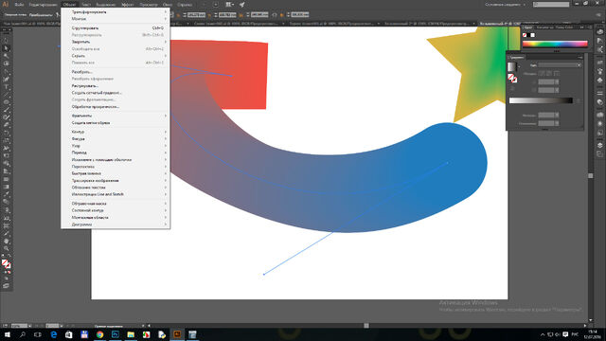Image resolution: width=606 pixels, height=341 pixels.
Task: Click the Windows Start button
Action: pos(7,334)
